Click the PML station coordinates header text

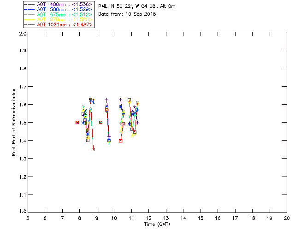click(x=137, y=6)
